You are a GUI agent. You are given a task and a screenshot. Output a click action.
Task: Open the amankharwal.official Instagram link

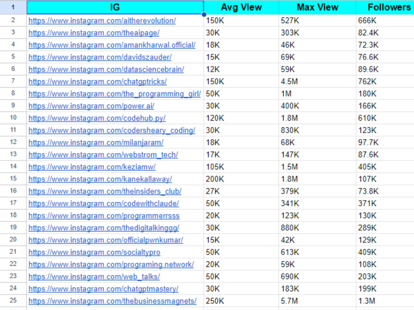coord(112,45)
